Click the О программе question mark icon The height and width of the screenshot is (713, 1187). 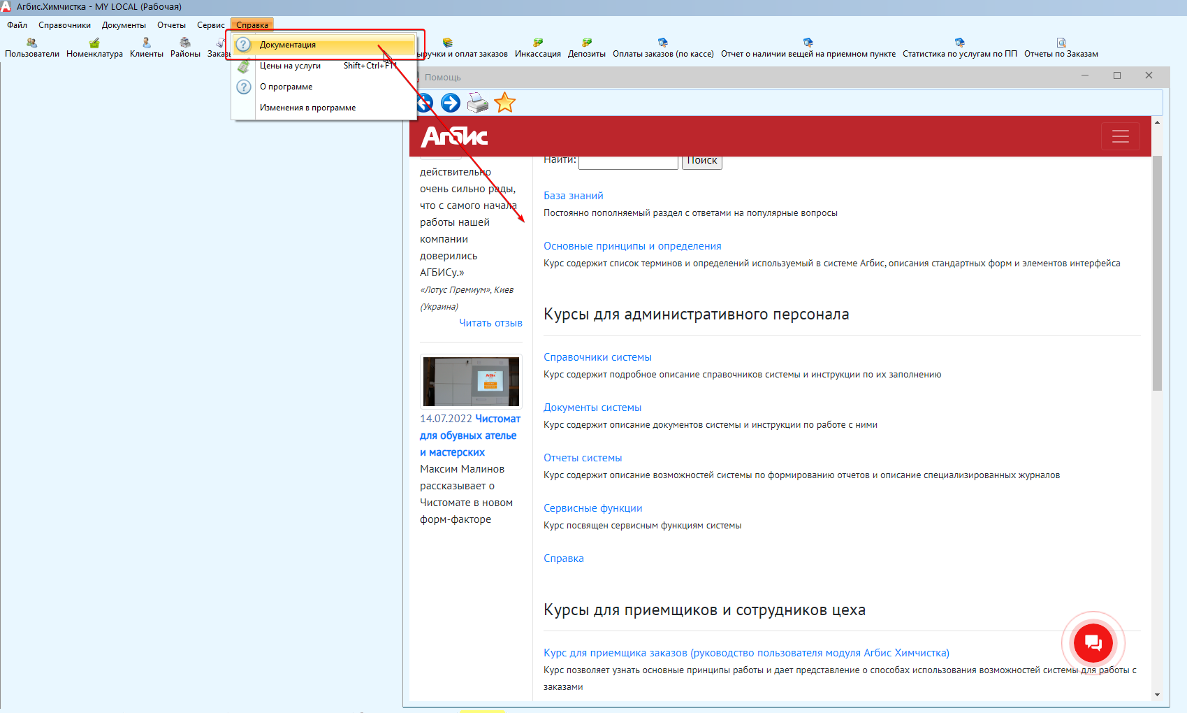(243, 87)
